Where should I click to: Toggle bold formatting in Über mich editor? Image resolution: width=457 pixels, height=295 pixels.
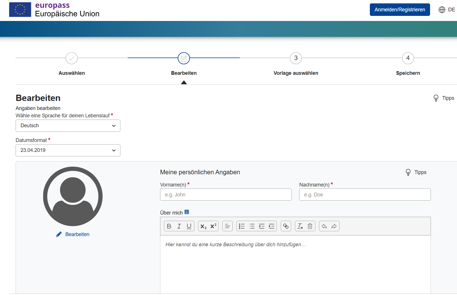click(169, 226)
